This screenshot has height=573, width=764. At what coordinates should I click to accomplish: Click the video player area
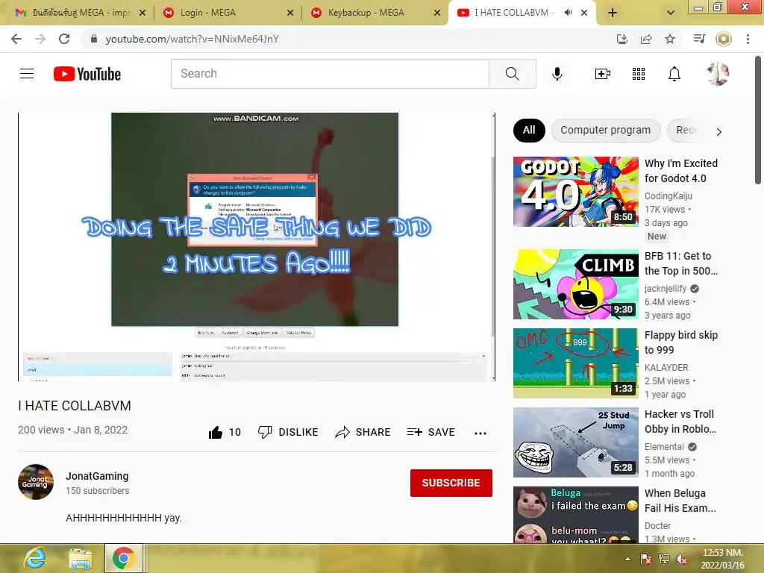coord(257,246)
